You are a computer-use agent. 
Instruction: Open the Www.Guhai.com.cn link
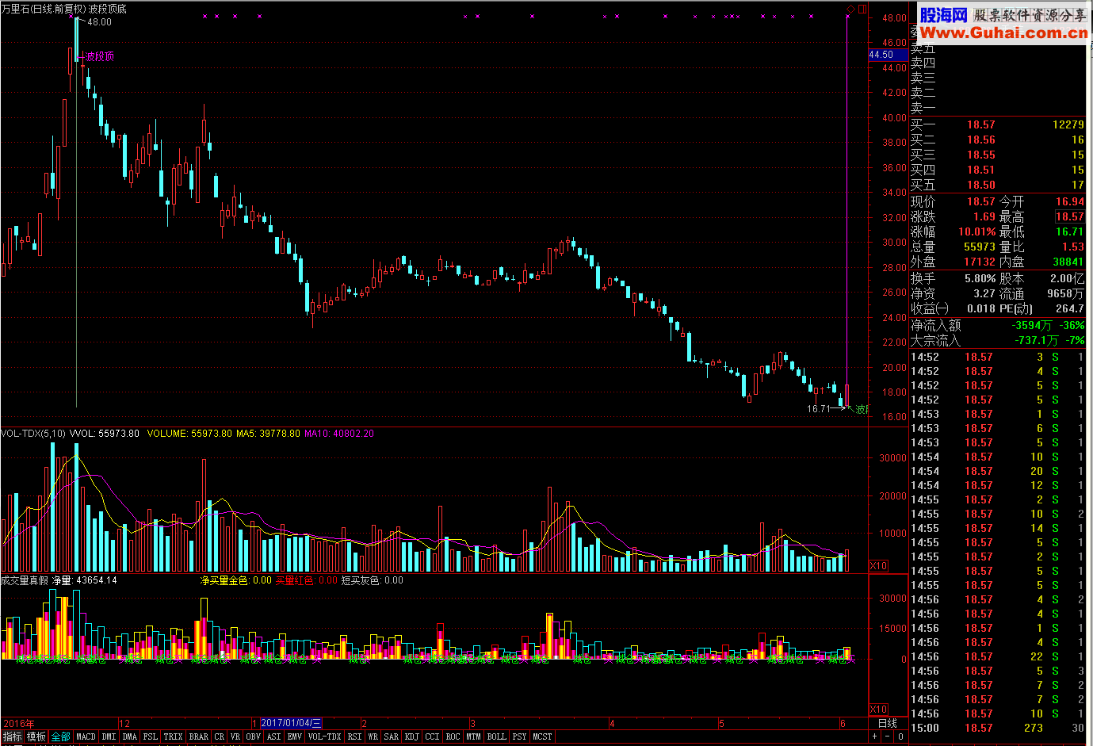click(x=1003, y=33)
